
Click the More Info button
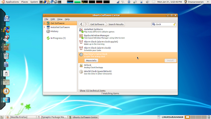tap(91, 60)
